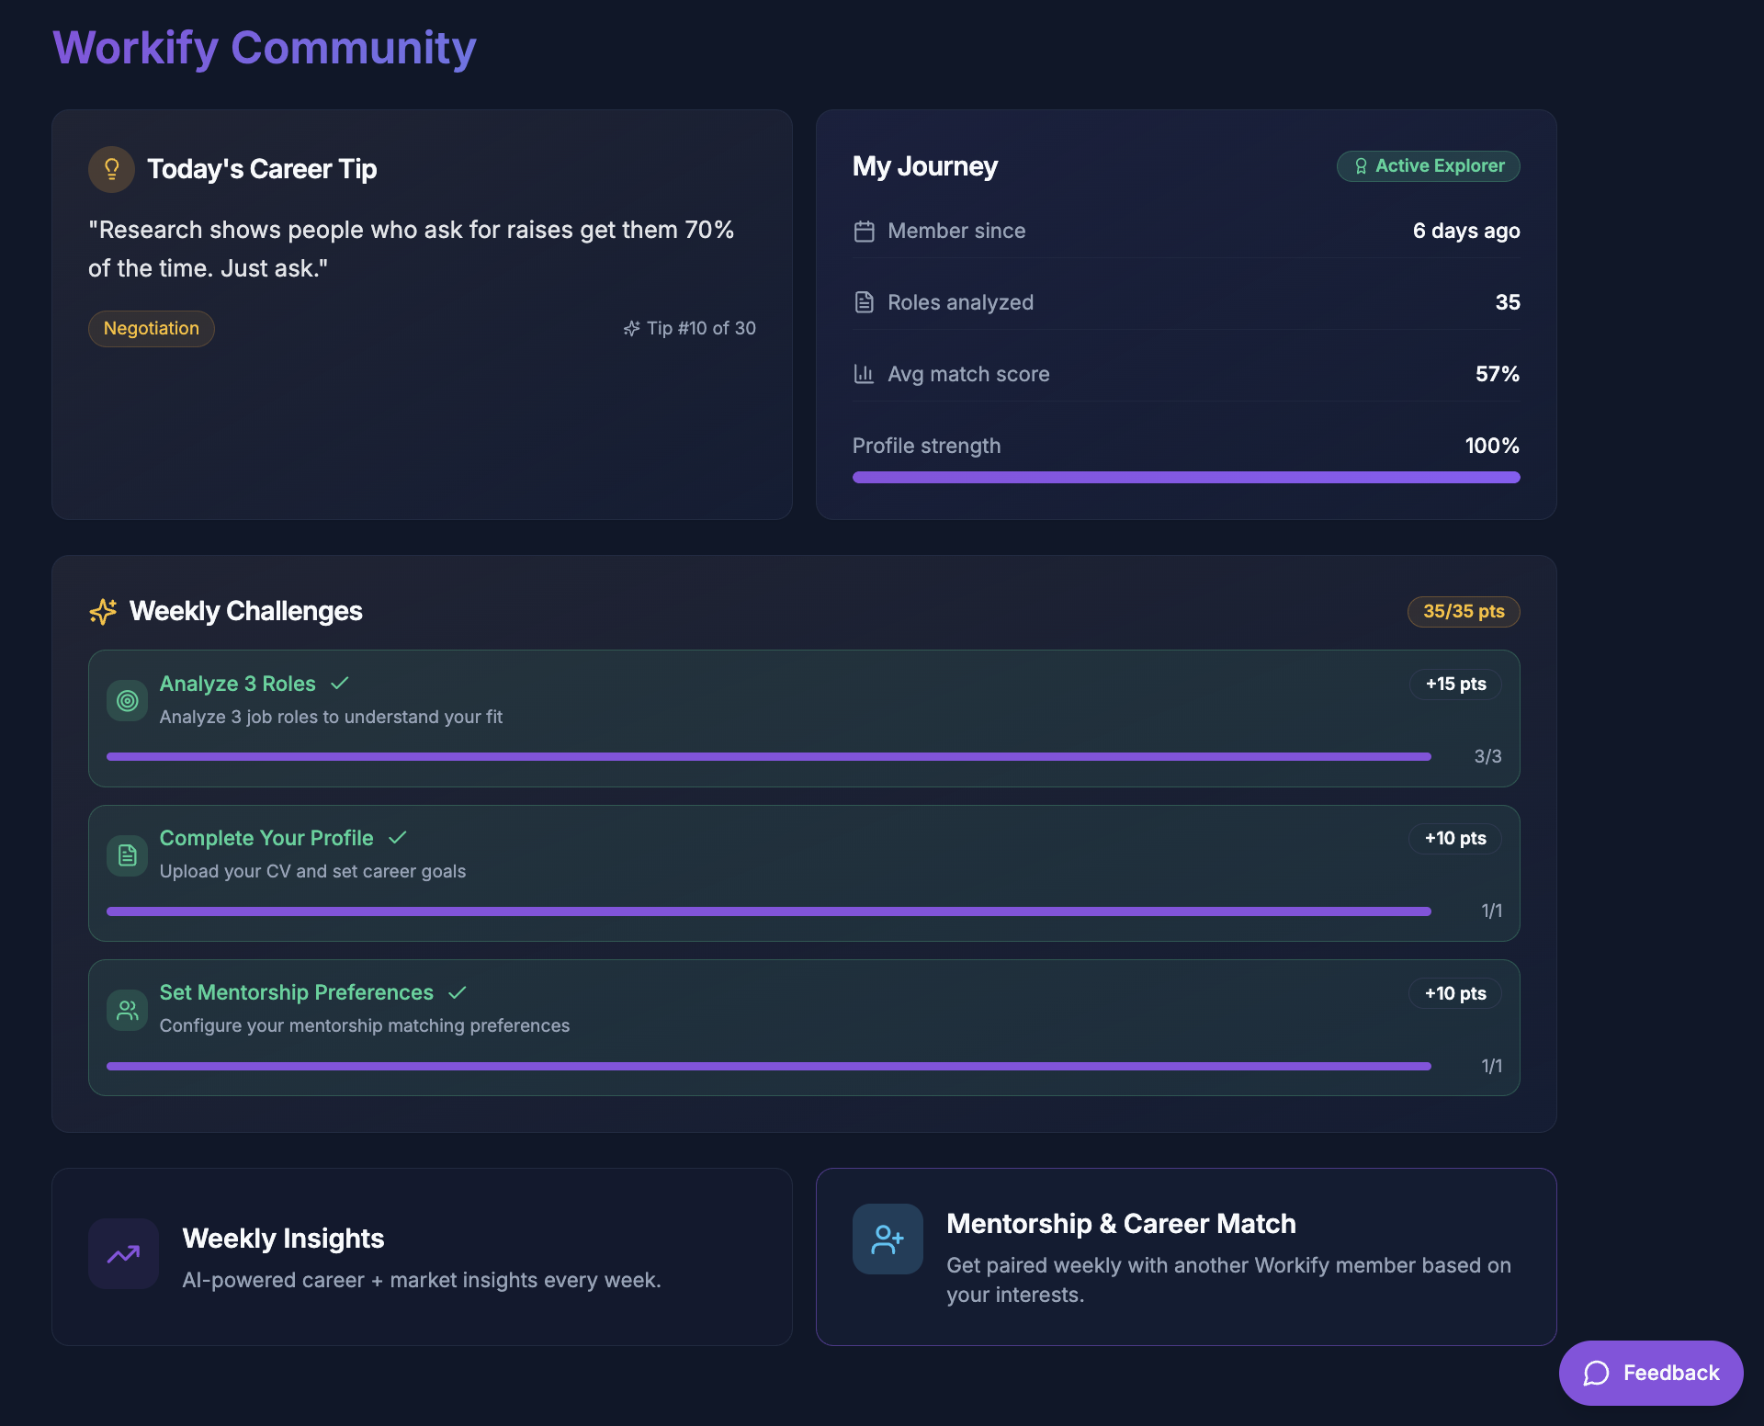Expand the Active Explorer badge
The height and width of the screenshot is (1426, 1764).
click(1427, 166)
